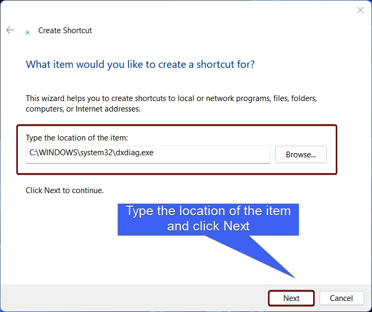Image resolution: width=372 pixels, height=312 pixels.
Task: Click the item location text field
Action: point(148,155)
